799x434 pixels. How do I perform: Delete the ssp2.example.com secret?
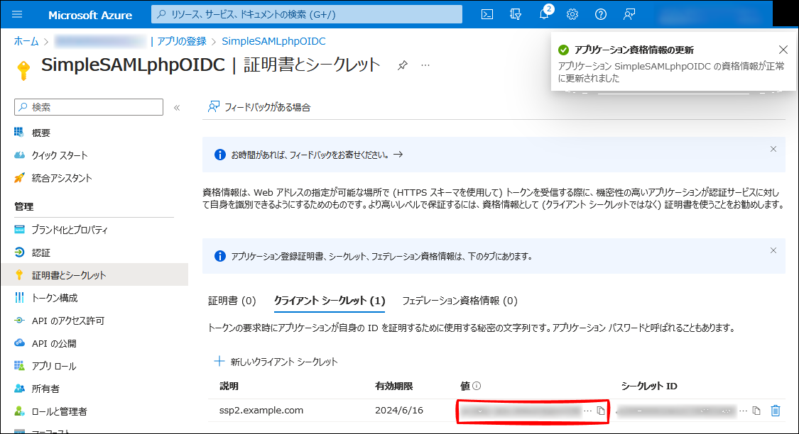coord(776,411)
